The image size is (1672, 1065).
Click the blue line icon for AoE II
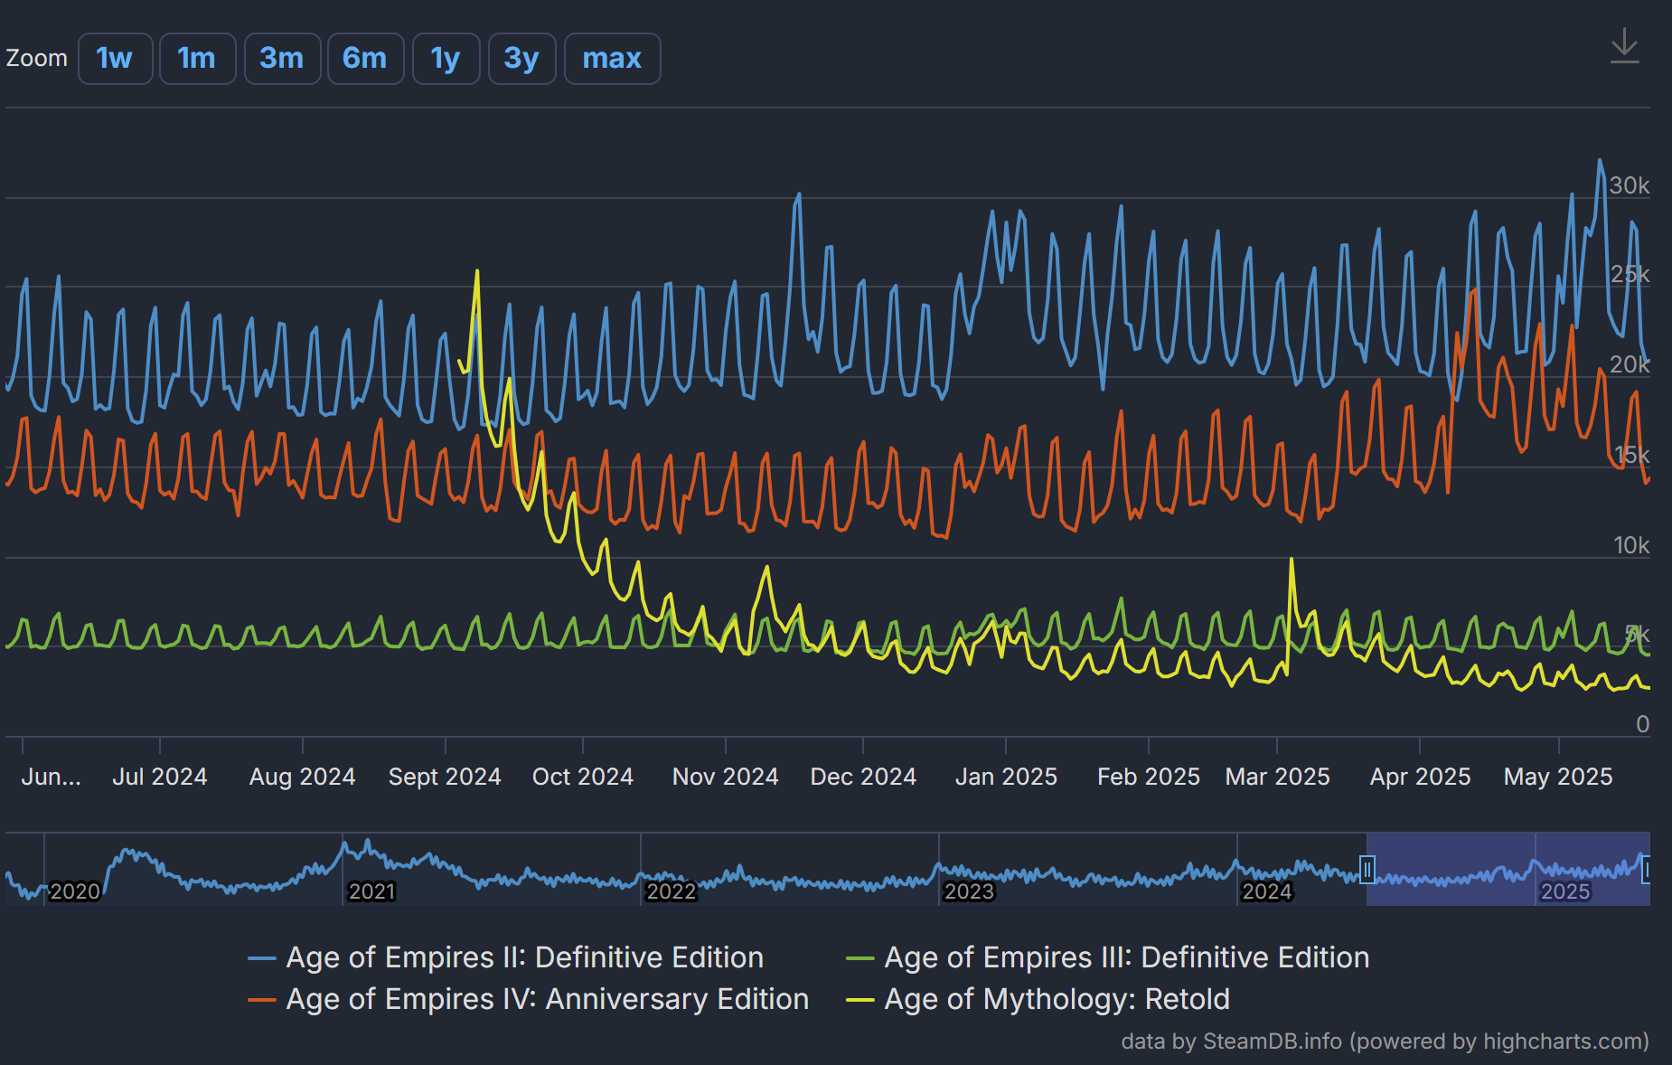(262, 958)
